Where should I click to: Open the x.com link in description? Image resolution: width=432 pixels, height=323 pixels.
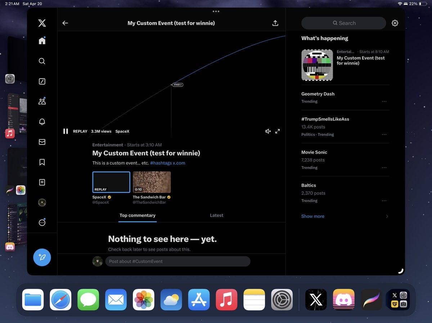pos(179,163)
